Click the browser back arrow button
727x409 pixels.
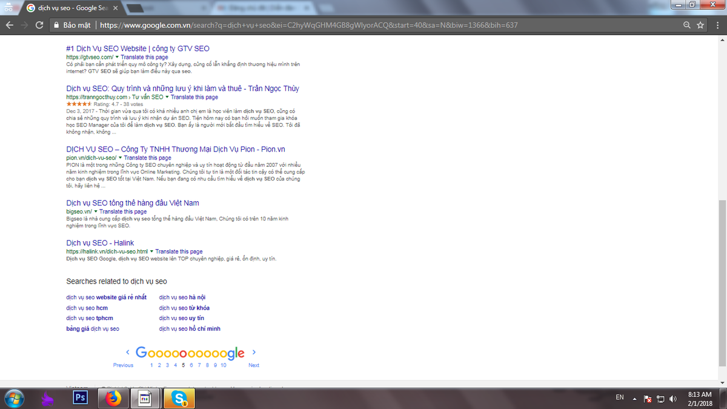[9, 25]
